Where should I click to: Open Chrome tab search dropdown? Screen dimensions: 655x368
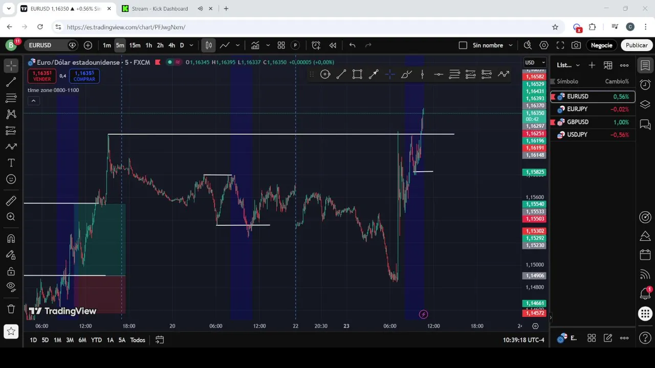pos(9,9)
